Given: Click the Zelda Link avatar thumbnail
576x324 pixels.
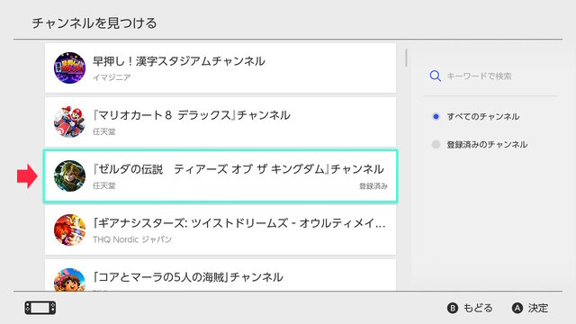Looking at the screenshot, I should coord(69,176).
